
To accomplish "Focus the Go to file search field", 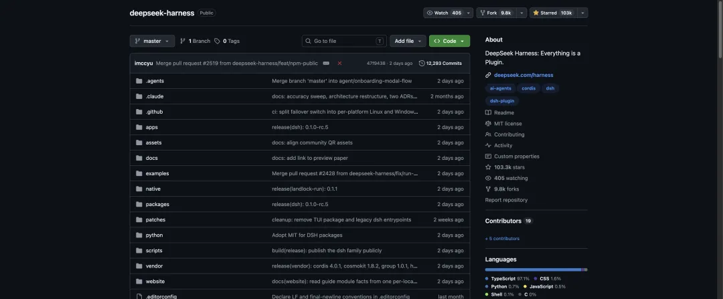I will click(345, 41).
